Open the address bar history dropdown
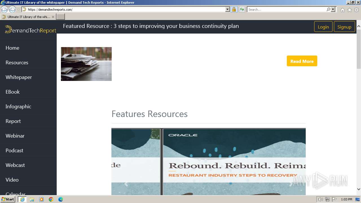Viewport: 361px width, 203px height. tap(228, 9)
